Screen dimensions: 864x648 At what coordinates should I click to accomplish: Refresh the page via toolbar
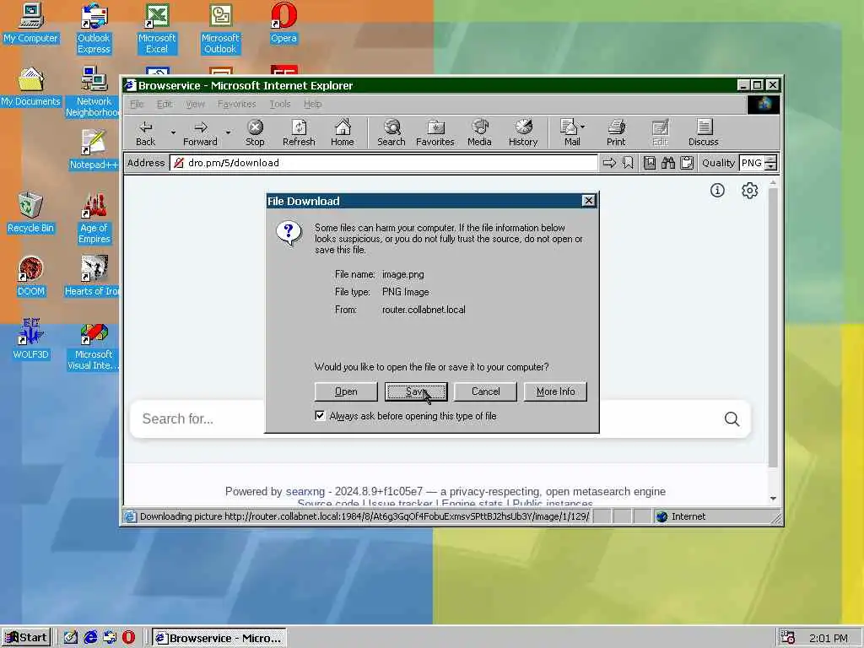pyautogui.click(x=299, y=132)
